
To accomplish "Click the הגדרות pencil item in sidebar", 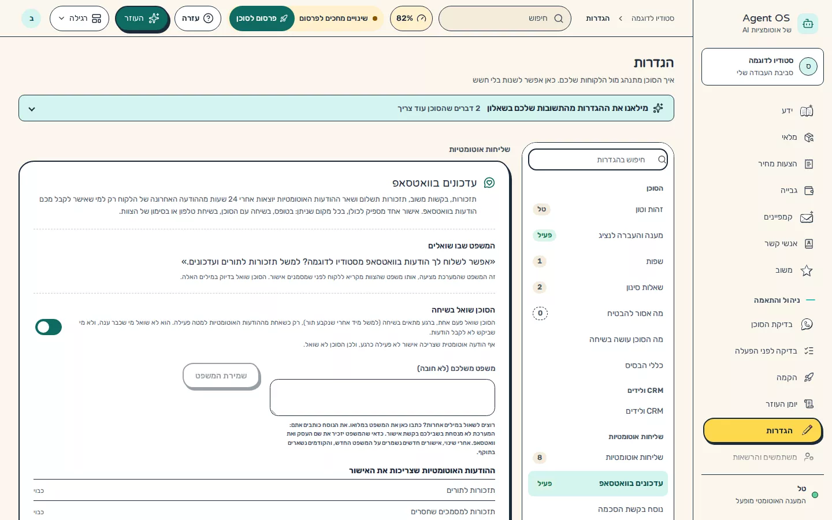I will [763, 431].
